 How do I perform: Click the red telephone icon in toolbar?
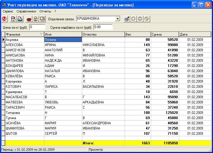click(x=29, y=19)
